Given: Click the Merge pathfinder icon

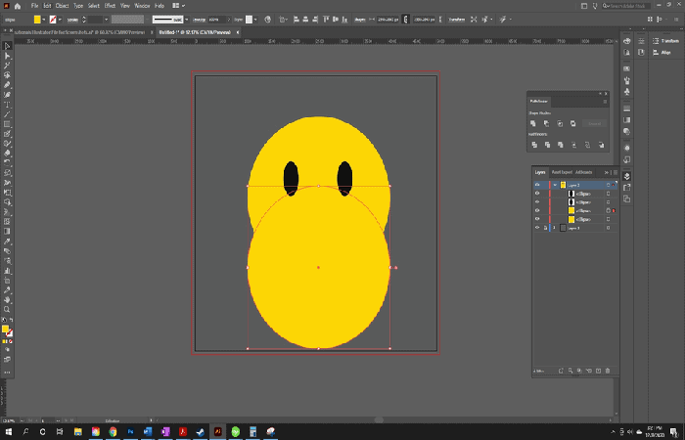Looking at the screenshot, I should (x=561, y=145).
